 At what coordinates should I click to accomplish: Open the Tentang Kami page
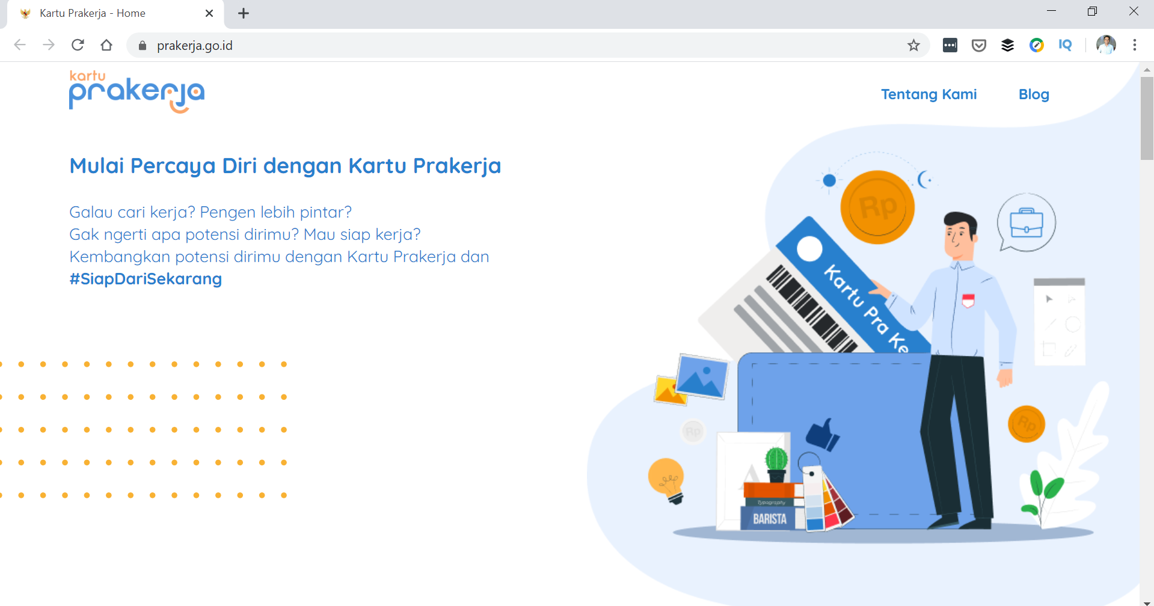[x=928, y=94]
